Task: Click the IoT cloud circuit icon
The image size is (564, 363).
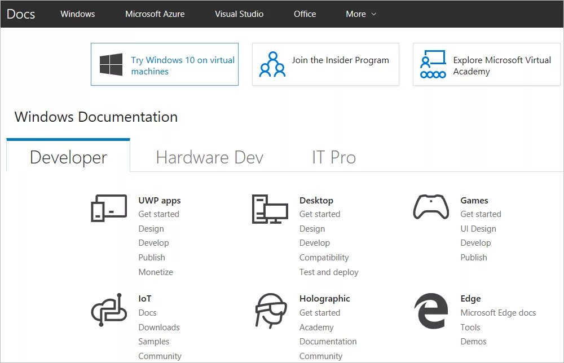Action: tap(109, 309)
